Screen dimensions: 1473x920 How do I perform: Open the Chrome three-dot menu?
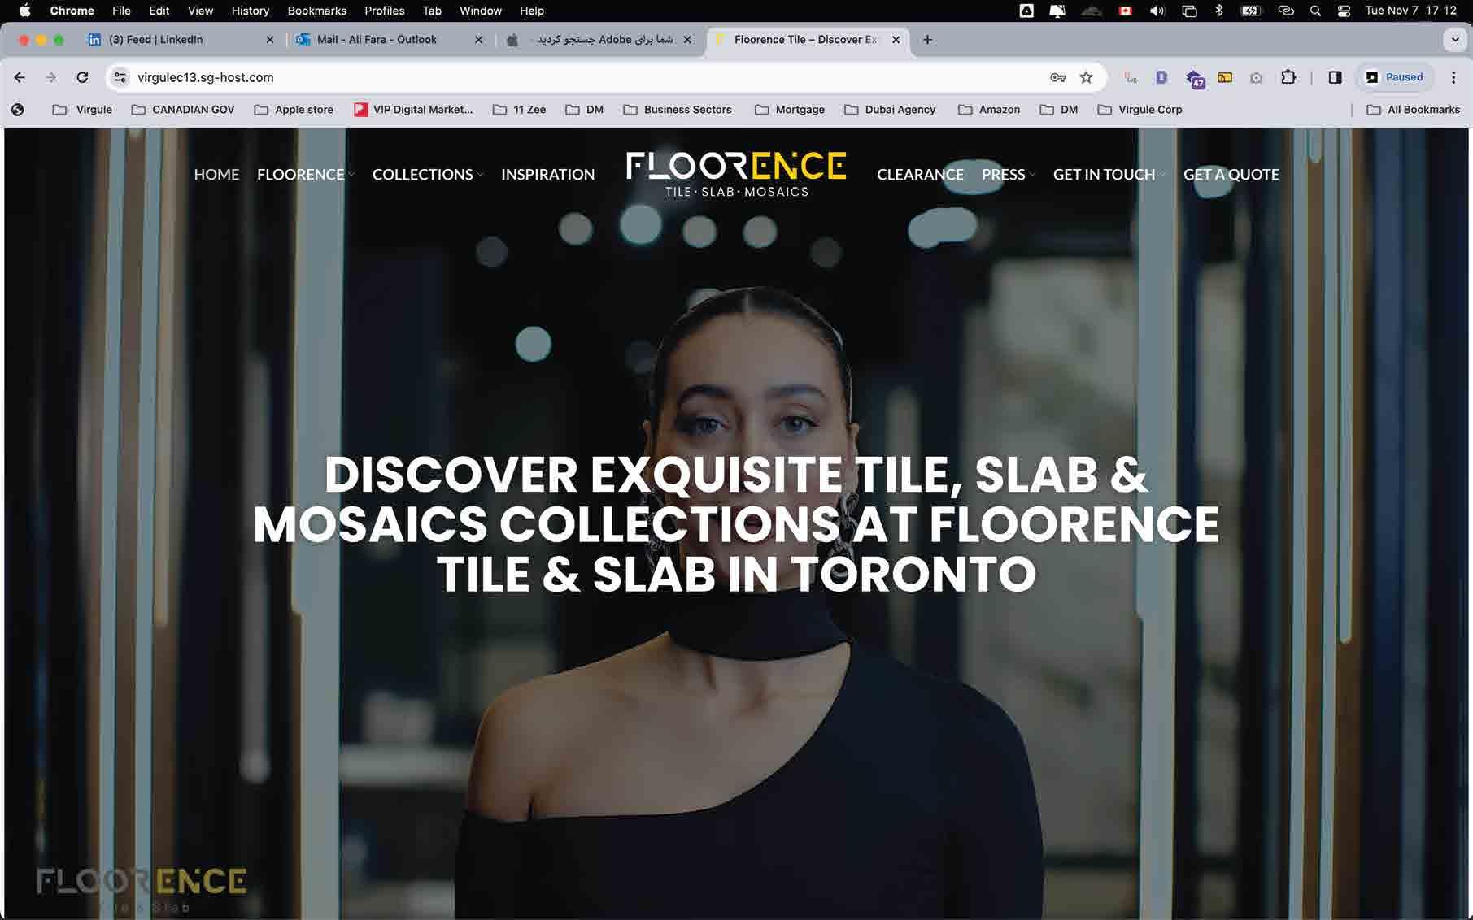(x=1453, y=77)
